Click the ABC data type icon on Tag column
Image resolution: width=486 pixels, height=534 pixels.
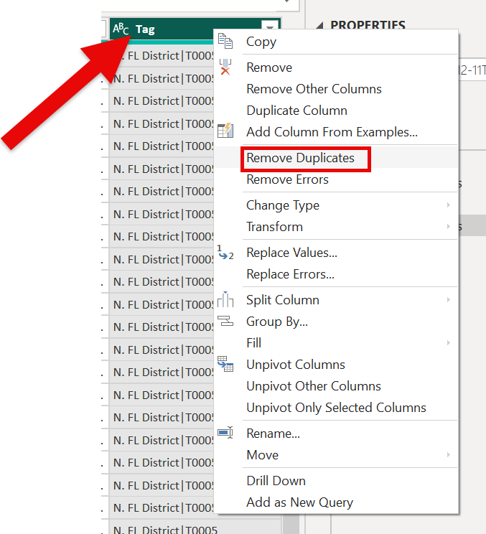click(121, 29)
